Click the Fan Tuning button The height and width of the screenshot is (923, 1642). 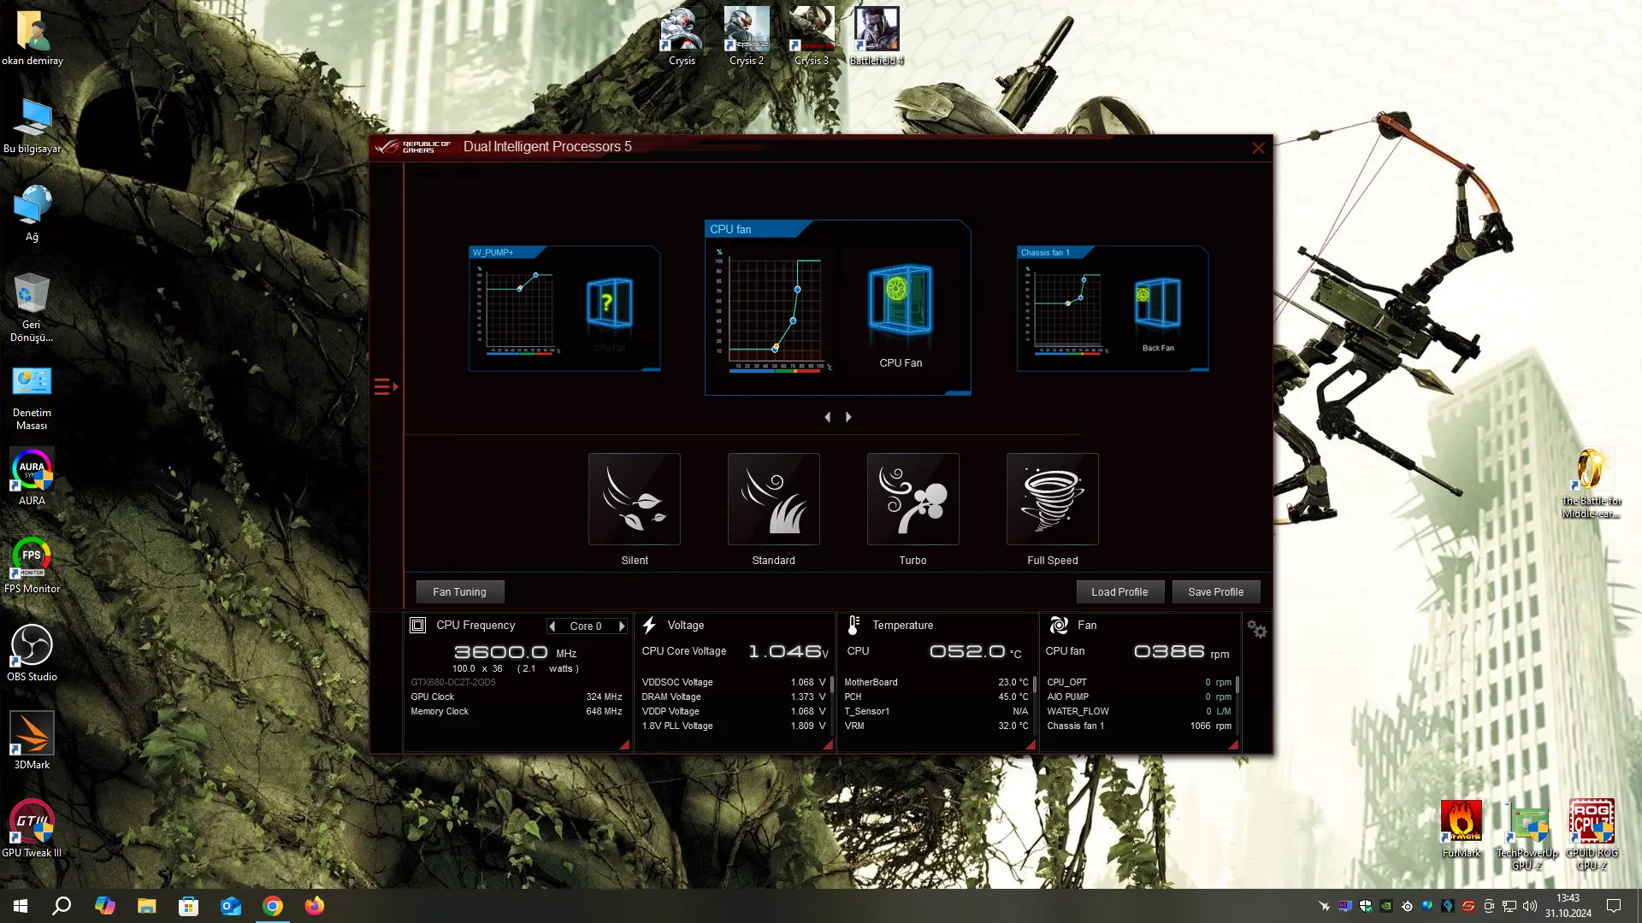coord(460,591)
